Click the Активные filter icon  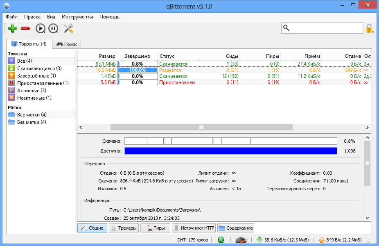pos(11,90)
